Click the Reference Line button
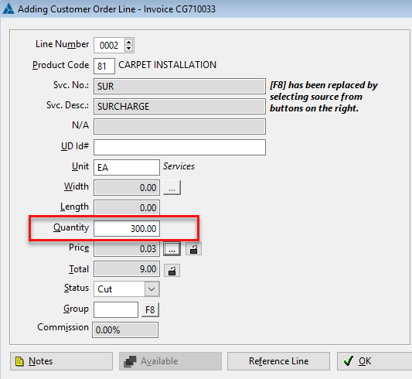412x379 pixels. [278, 361]
